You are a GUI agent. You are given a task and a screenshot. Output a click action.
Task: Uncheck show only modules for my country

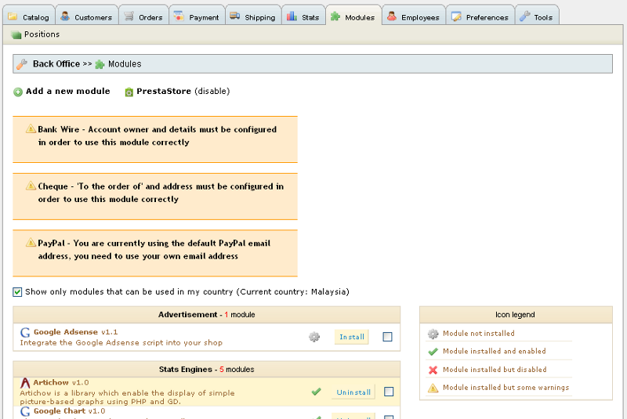coord(17,292)
